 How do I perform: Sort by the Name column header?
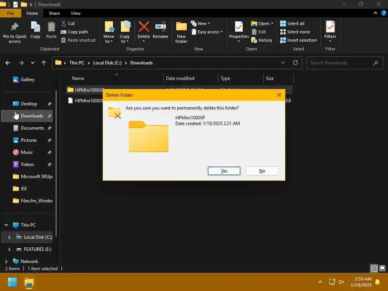tap(115, 78)
